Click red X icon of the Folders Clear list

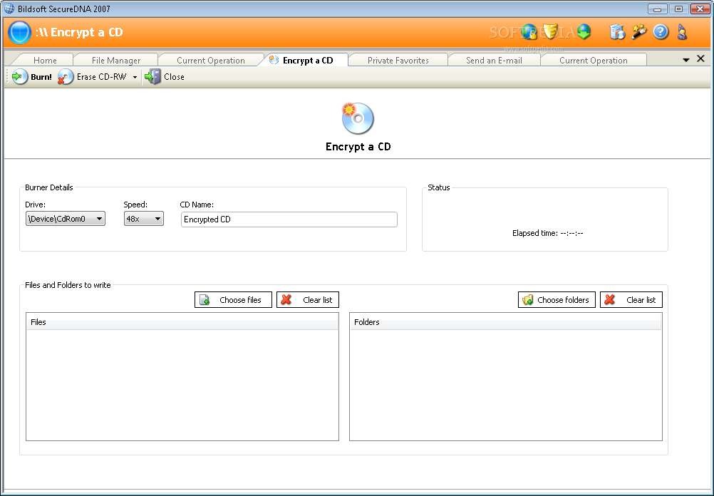tap(610, 300)
